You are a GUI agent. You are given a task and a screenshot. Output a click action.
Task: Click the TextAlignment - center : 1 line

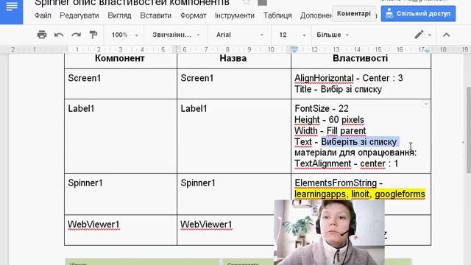tap(347, 163)
